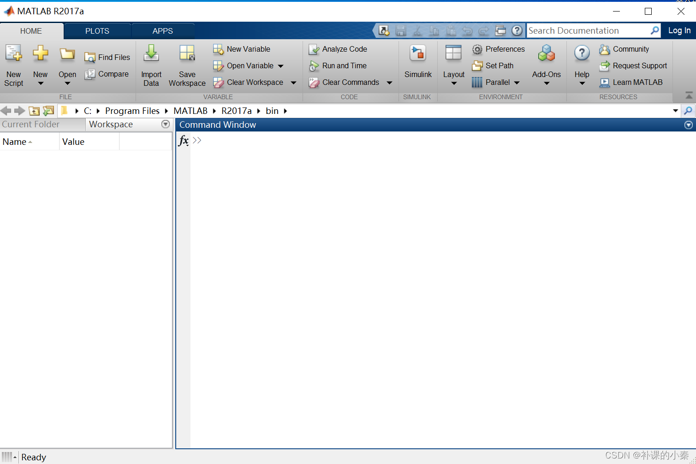Click the quick access save icon
This screenshot has height=464, width=696.
tap(401, 30)
